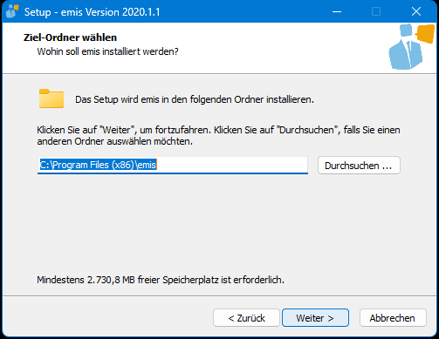Click the 'Ziel-Ordner wählen' heading
Screen dimensions: 439x339
pos(70,37)
